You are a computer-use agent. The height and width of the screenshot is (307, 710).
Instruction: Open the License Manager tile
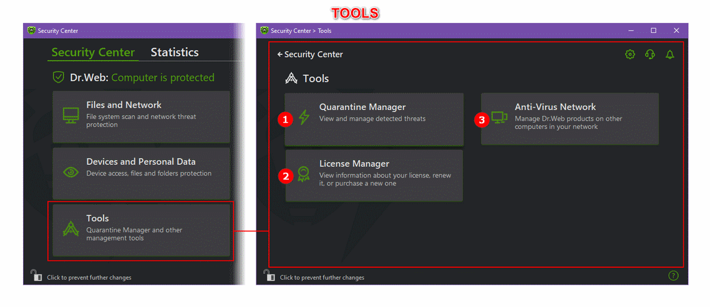pyautogui.click(x=374, y=176)
